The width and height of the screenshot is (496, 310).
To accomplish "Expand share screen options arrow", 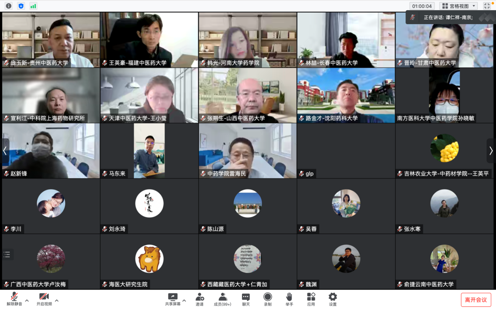I will pyautogui.click(x=184, y=301).
